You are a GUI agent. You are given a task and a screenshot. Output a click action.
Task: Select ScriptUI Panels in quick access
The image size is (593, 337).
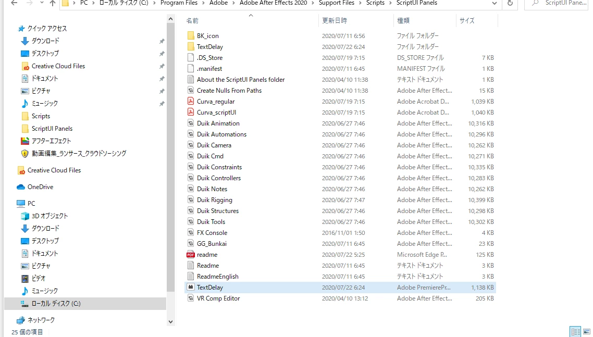(52, 129)
